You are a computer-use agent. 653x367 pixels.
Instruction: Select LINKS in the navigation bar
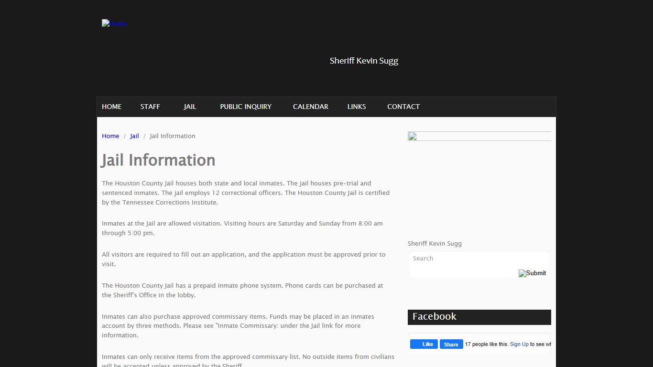[357, 107]
